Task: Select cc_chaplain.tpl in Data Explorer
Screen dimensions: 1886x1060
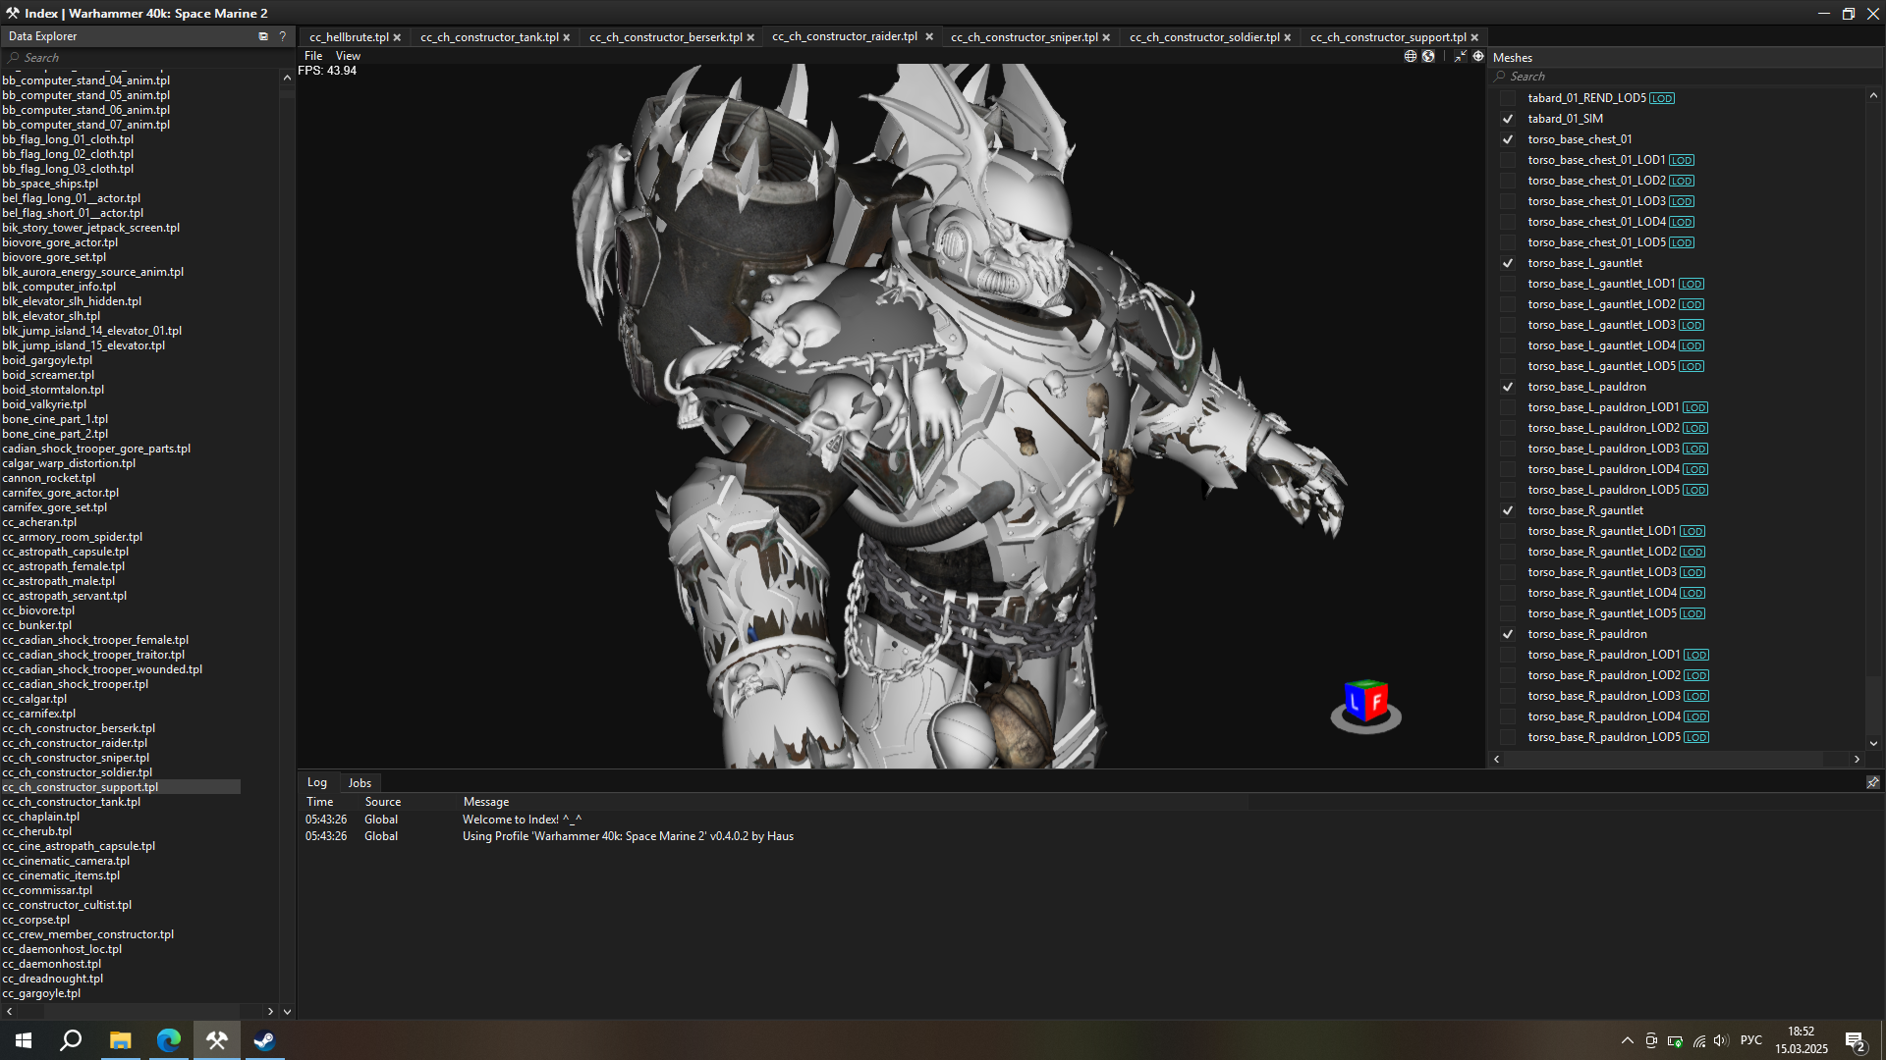Action: (41, 817)
